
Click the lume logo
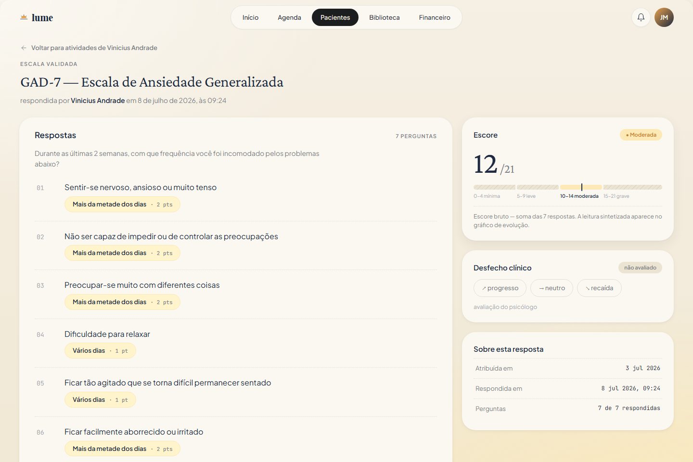[37, 18]
